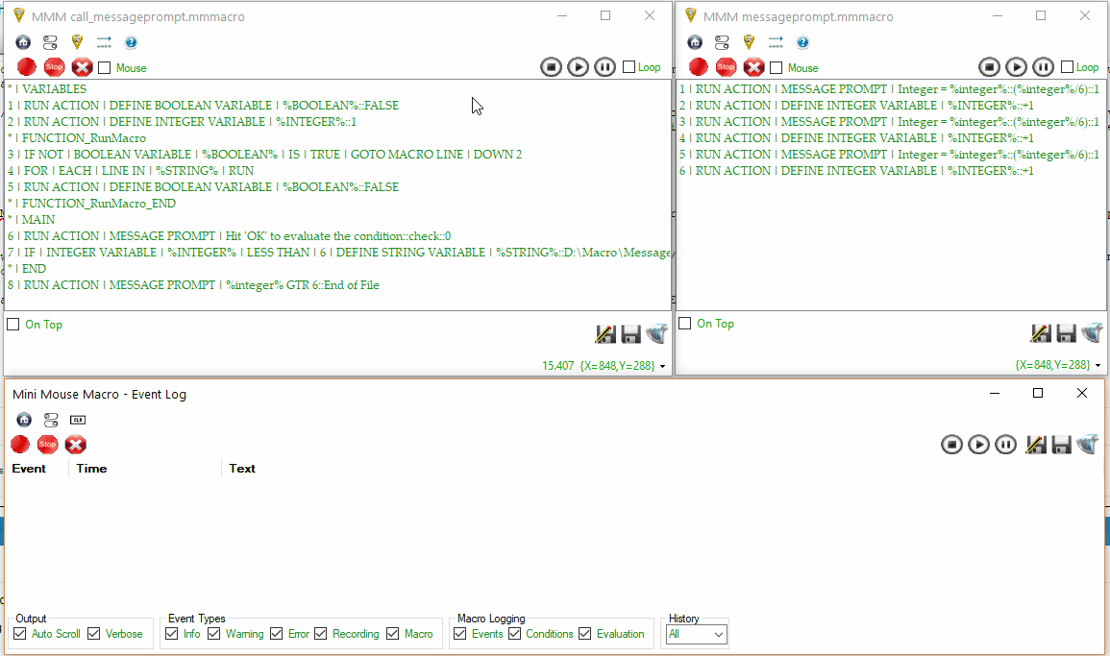Uncheck Error event type

click(276, 633)
